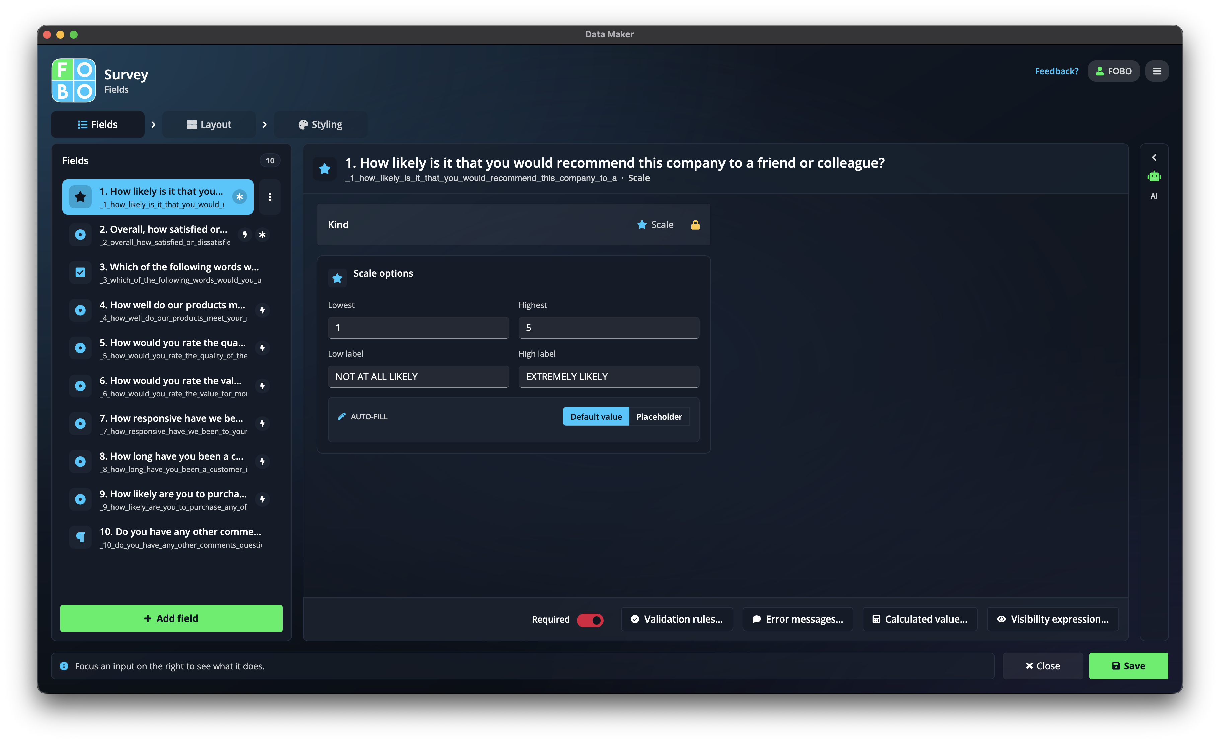Image resolution: width=1220 pixels, height=743 pixels.
Task: Click the fields count badge 10
Action: click(x=270, y=161)
